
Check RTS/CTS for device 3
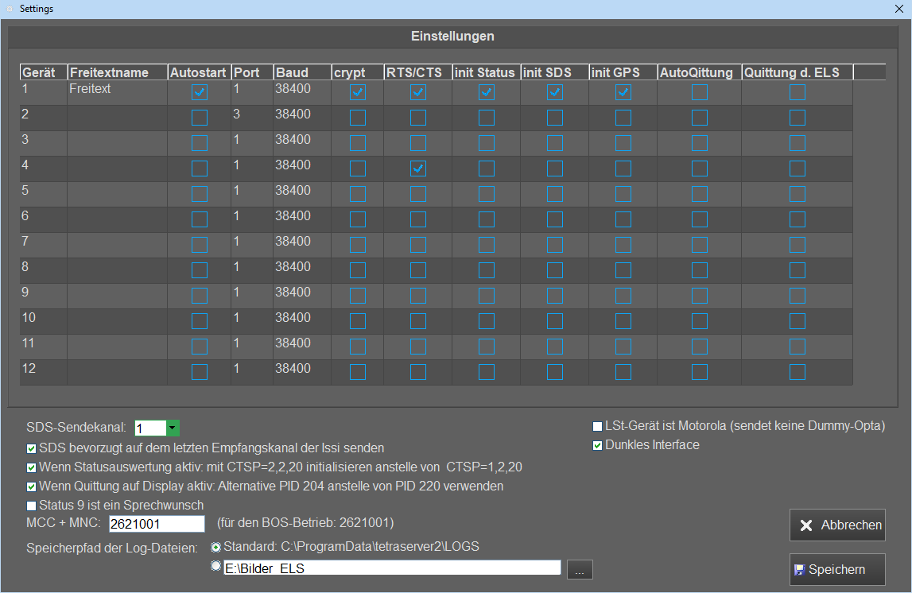(x=418, y=144)
